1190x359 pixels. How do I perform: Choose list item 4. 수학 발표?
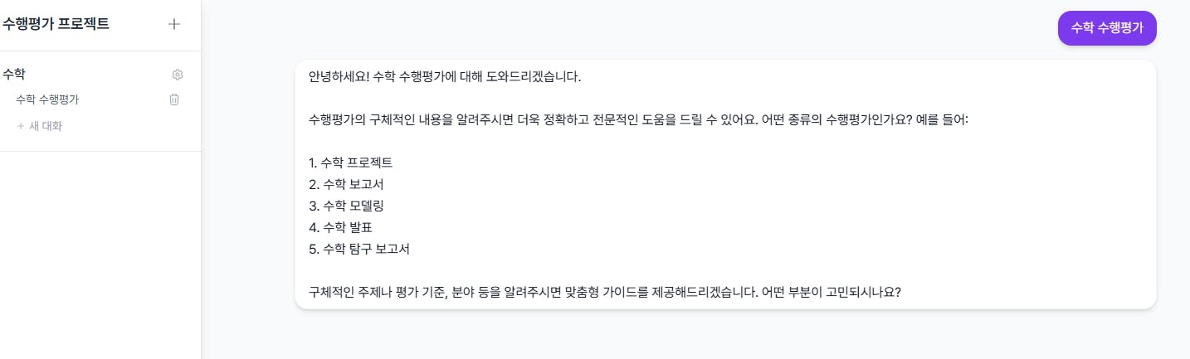pos(341,227)
